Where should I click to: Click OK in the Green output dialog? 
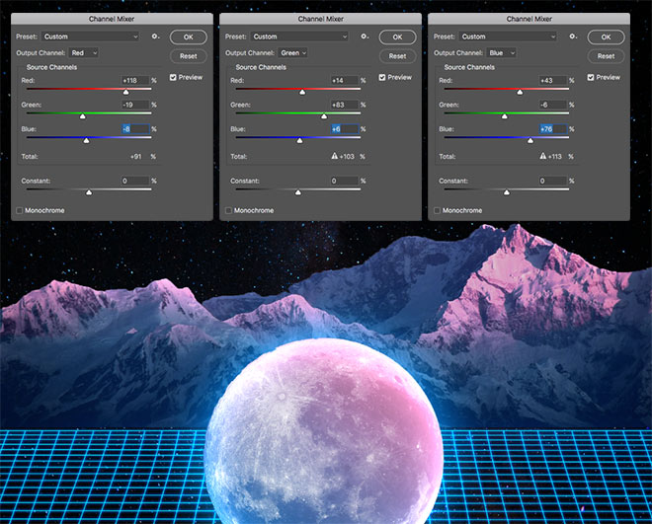tap(397, 37)
